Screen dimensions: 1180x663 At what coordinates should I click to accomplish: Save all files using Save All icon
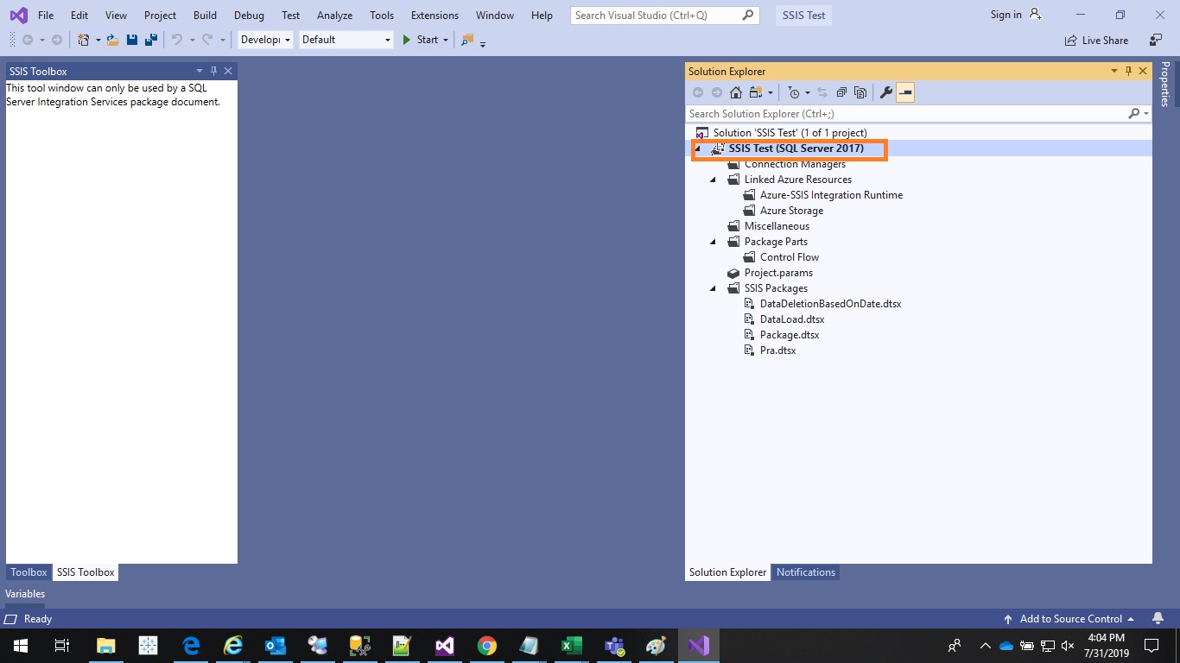pyautogui.click(x=151, y=40)
